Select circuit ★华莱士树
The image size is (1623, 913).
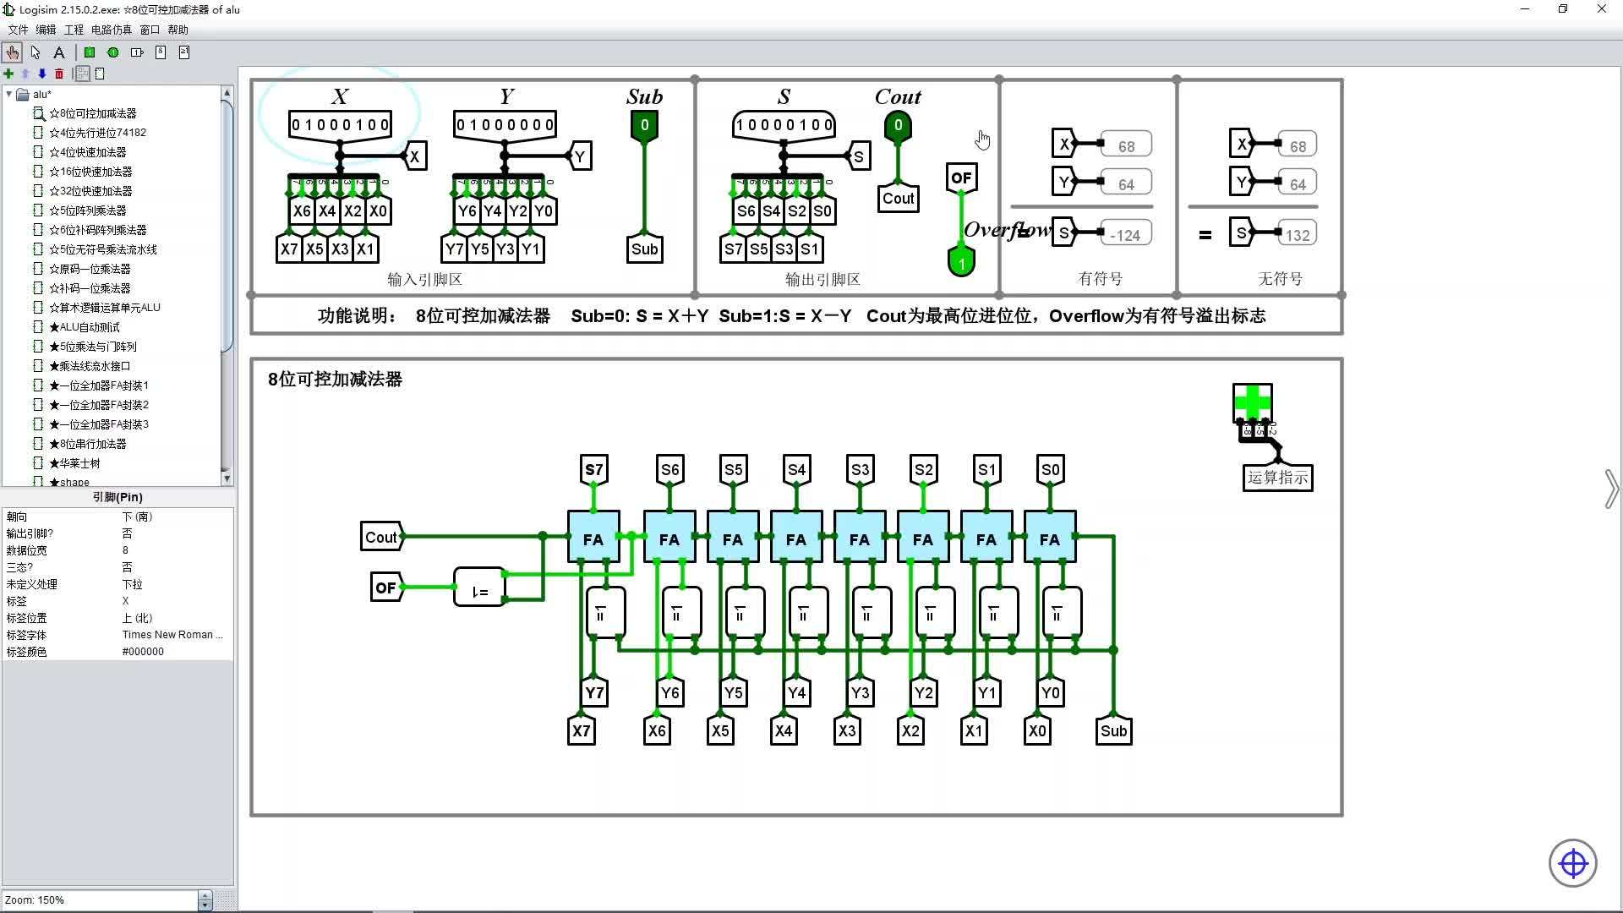point(74,463)
